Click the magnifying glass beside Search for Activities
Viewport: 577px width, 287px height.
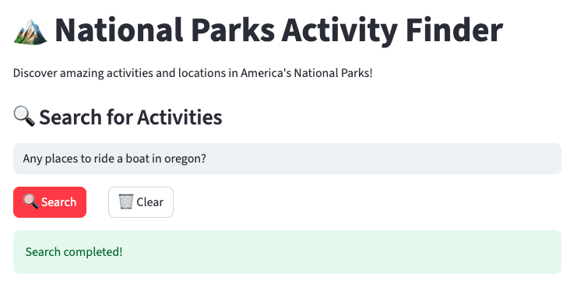24,117
